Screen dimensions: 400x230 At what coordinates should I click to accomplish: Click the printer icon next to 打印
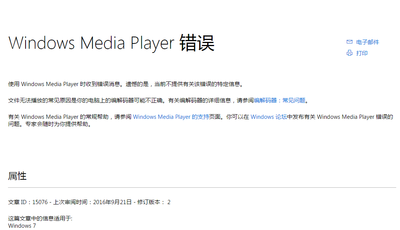coord(349,53)
